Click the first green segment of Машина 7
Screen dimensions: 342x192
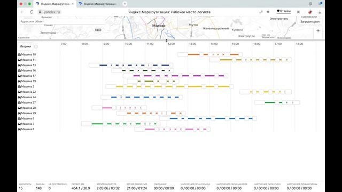[x=97, y=124]
